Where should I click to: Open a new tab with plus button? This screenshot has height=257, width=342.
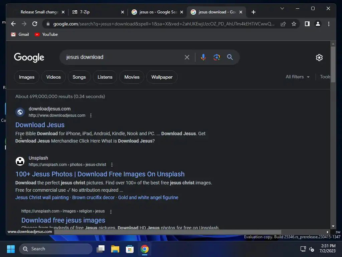[253, 12]
